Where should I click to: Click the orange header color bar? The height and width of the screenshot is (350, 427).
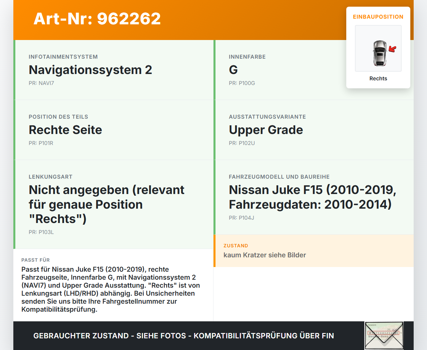point(213,20)
